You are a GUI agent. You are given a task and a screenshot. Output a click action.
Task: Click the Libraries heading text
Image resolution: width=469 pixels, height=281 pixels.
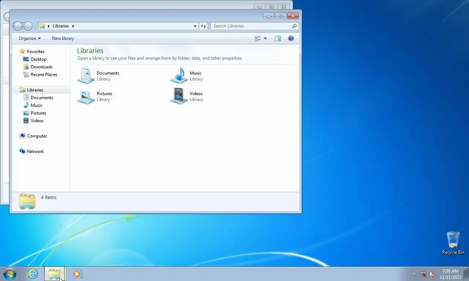coord(90,51)
